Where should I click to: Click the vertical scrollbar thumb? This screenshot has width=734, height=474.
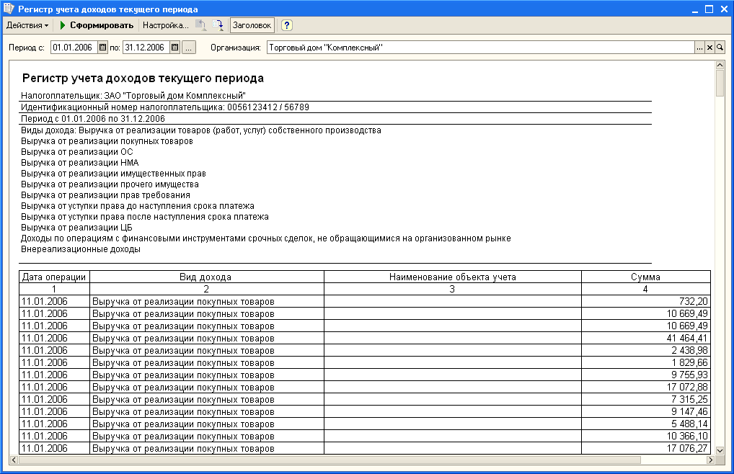720,84
